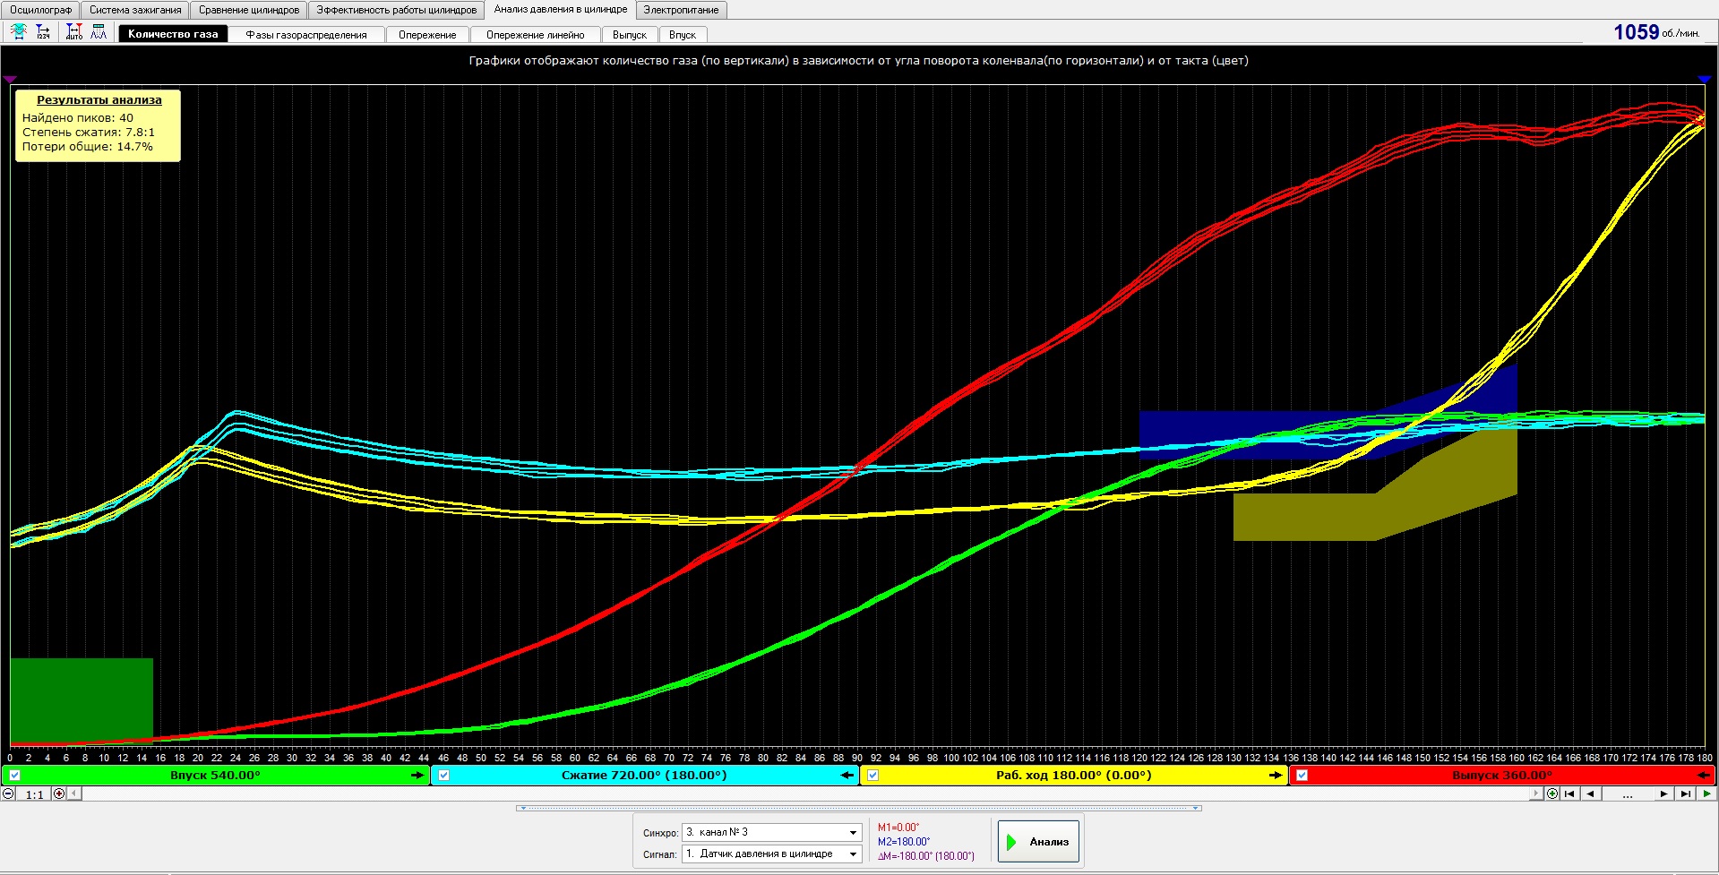Jump to first frame button
1719x875 pixels.
1569,794
